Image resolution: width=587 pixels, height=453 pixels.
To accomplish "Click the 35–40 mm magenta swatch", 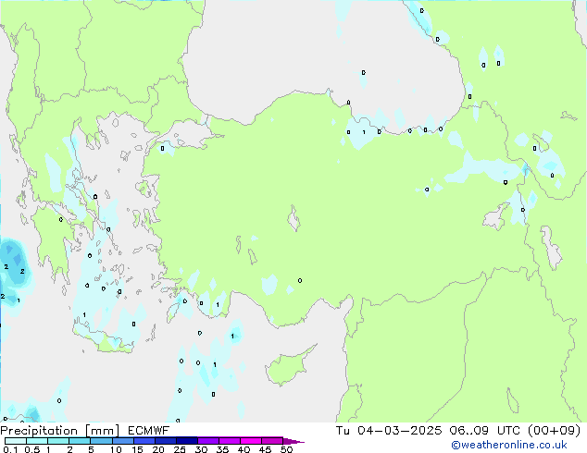I will [x=229, y=441].
